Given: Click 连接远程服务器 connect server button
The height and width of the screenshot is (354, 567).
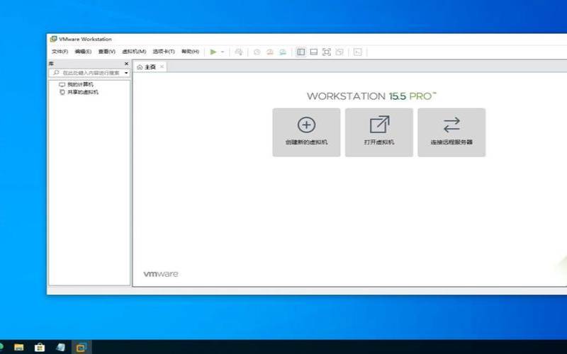Looking at the screenshot, I should 451,132.
